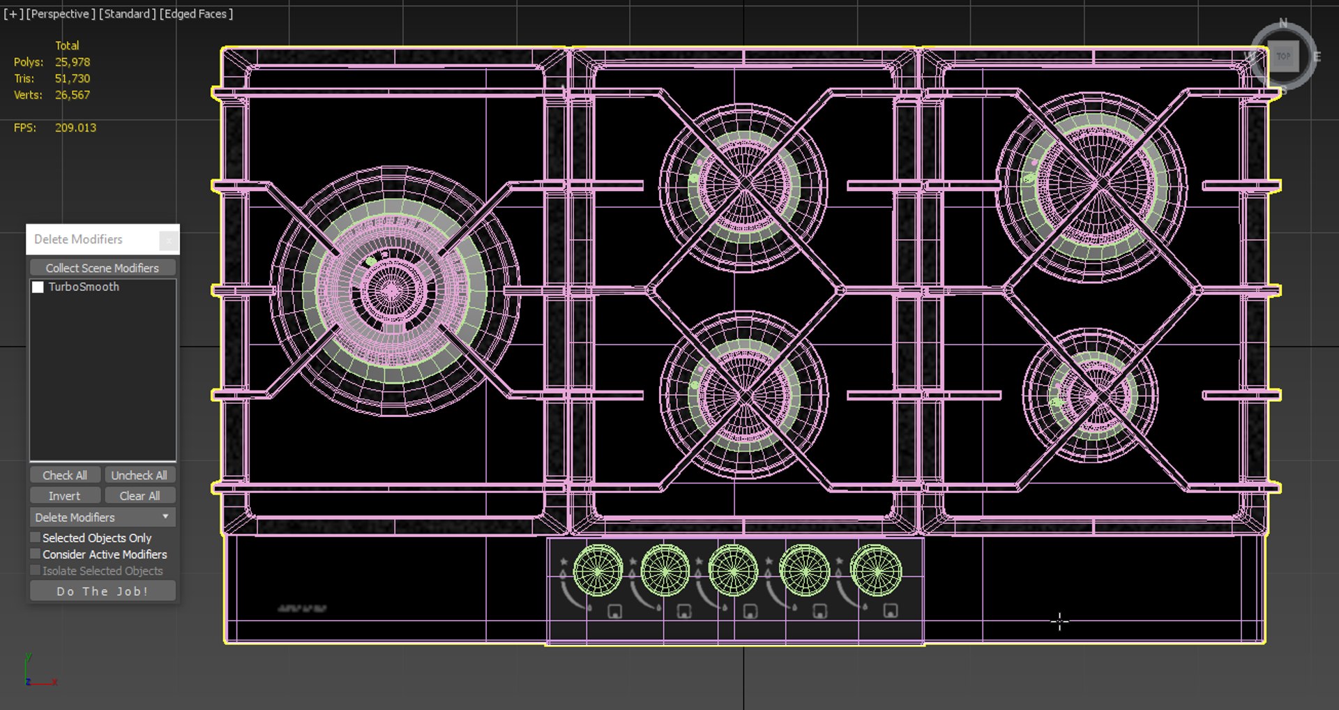
Task: Click the Do The Job! button
Action: (x=103, y=591)
